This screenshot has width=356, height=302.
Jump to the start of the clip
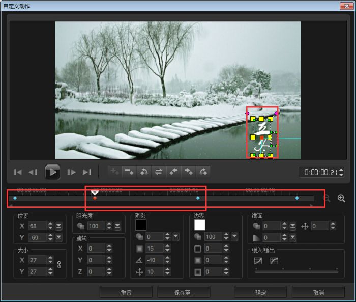tap(18, 172)
